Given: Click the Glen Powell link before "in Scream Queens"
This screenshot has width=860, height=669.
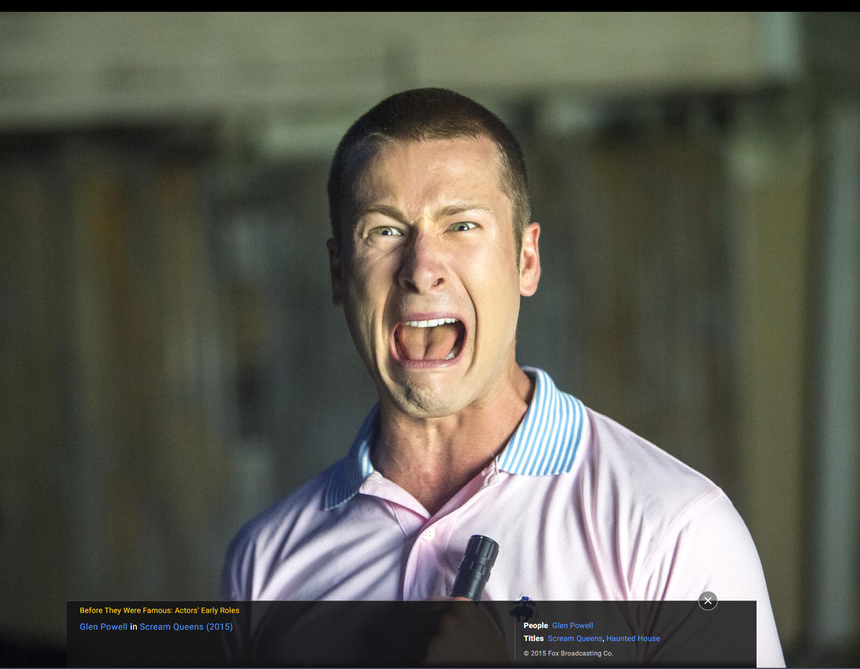Looking at the screenshot, I should (x=103, y=627).
